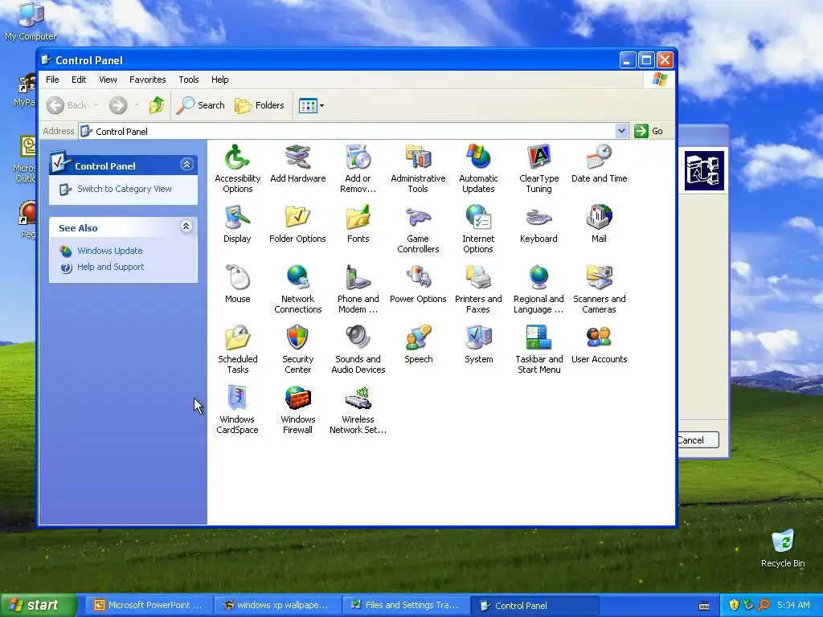Open the Power Options icon
The height and width of the screenshot is (617, 823).
(418, 277)
